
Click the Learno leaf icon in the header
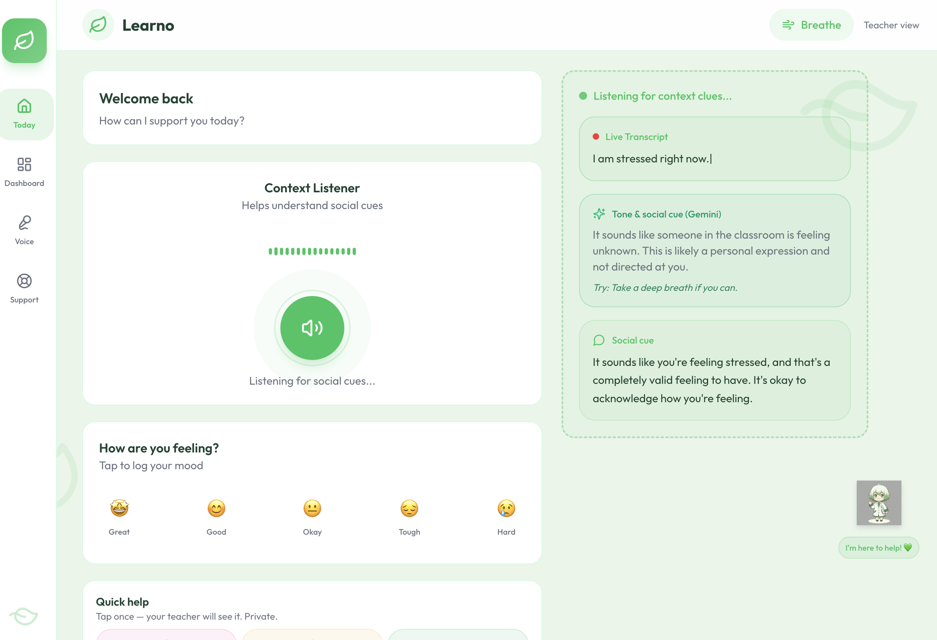click(98, 25)
